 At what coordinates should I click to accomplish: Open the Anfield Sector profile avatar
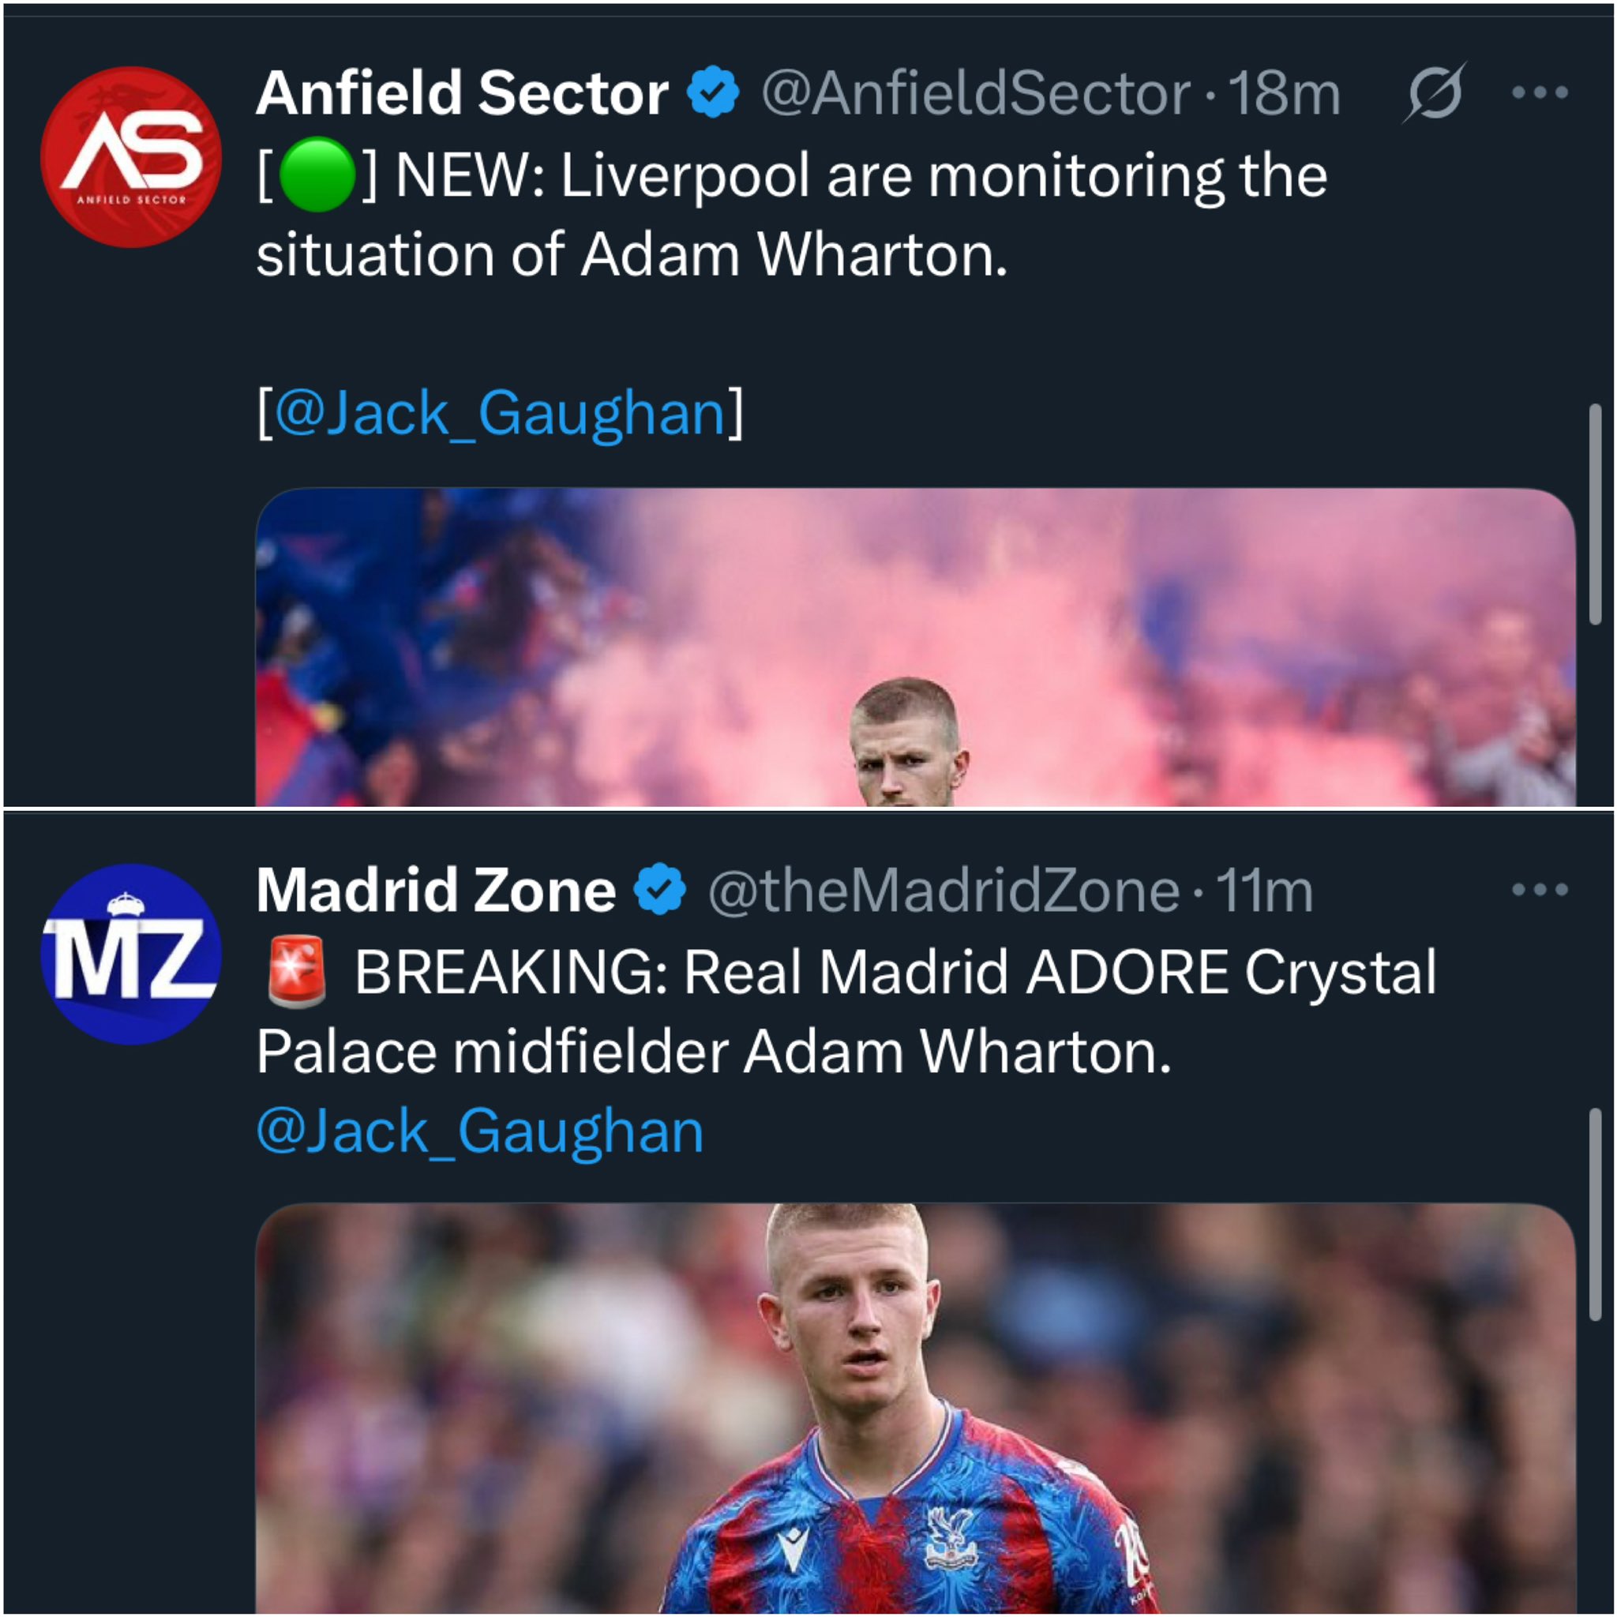point(130,157)
